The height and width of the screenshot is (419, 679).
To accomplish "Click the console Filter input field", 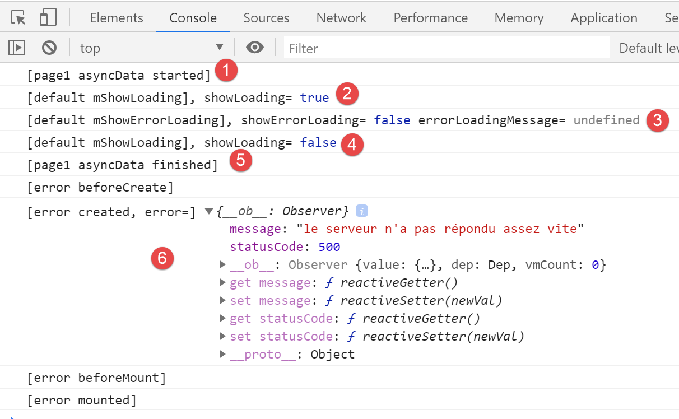I will click(x=447, y=48).
